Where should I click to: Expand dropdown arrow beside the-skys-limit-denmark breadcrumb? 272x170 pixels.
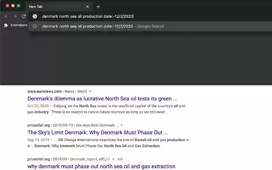122,125
